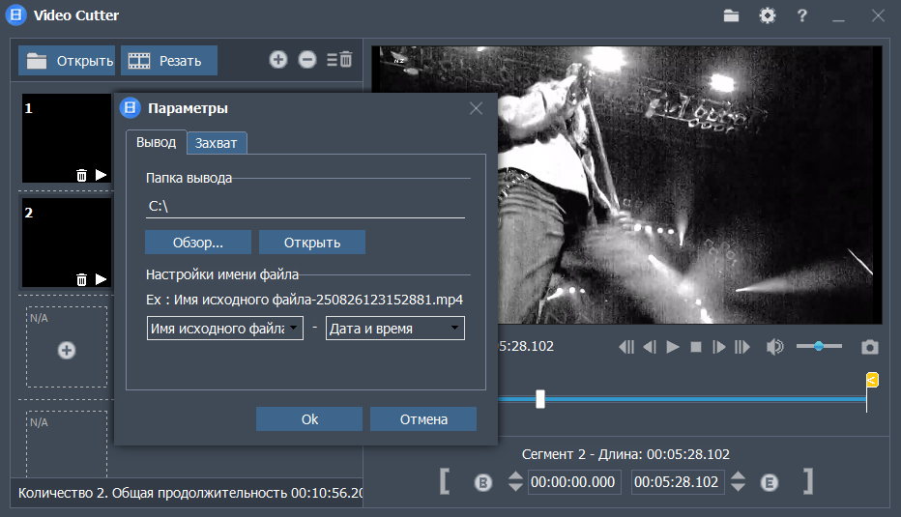Click the Сегмент 2 - Длина label text

[625, 454]
